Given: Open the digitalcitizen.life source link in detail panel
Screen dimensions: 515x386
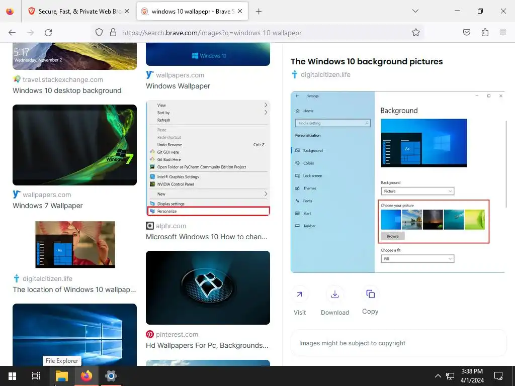Looking at the screenshot, I should (325, 74).
